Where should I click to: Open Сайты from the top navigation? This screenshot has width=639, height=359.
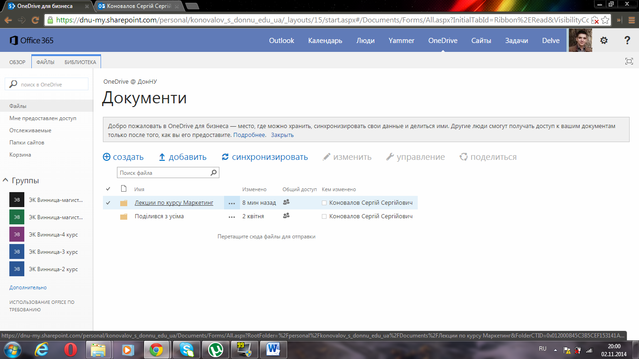click(481, 41)
